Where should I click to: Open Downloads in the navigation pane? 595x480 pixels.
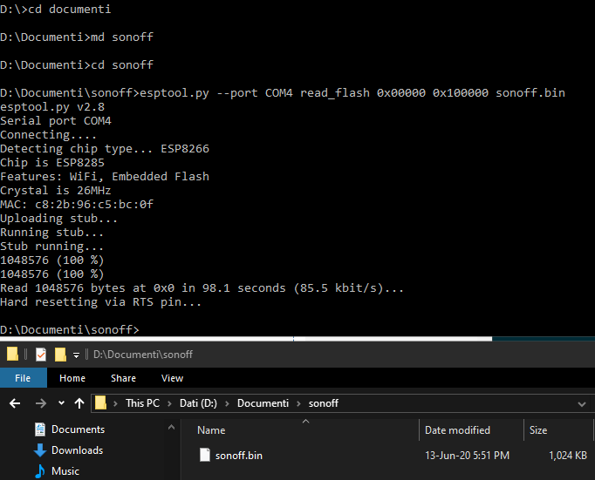coord(77,450)
